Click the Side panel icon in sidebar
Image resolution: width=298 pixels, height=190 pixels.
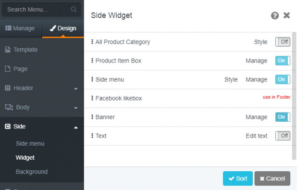[8, 127]
